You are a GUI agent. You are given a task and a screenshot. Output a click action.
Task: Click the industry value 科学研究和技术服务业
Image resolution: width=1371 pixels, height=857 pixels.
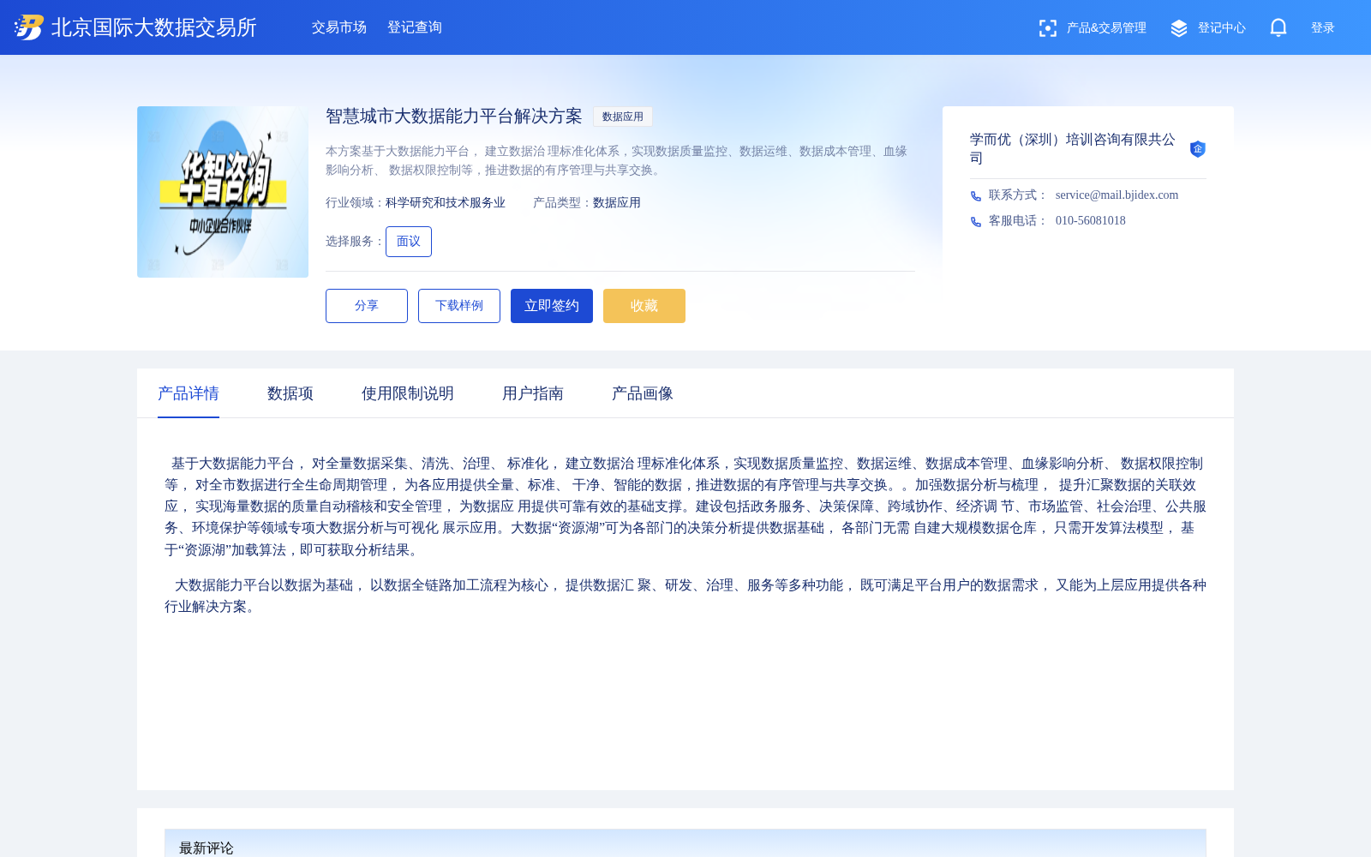[446, 203]
